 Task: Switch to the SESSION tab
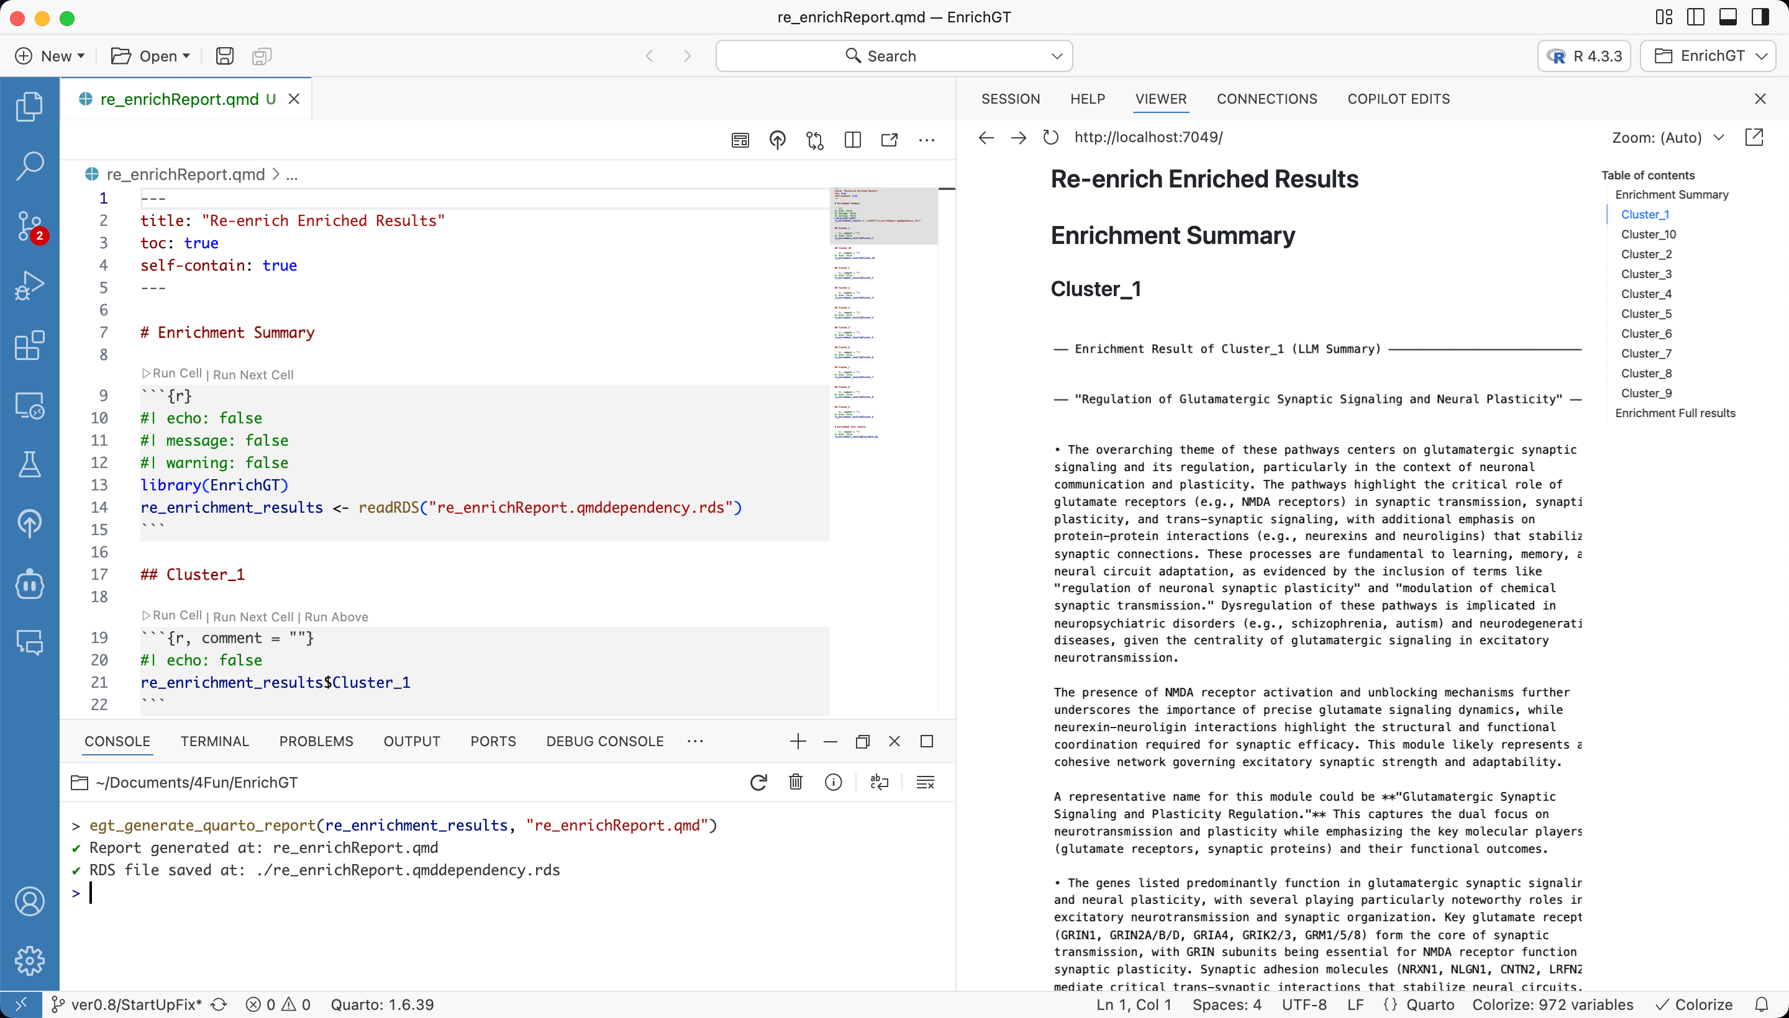pos(1010,99)
